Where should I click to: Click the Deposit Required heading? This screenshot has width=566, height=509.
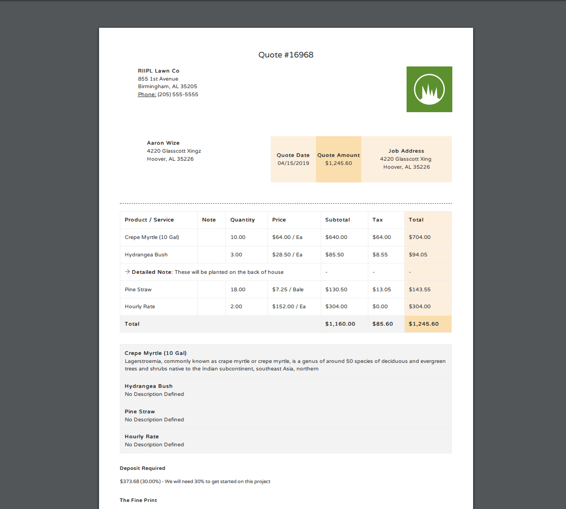[142, 468]
